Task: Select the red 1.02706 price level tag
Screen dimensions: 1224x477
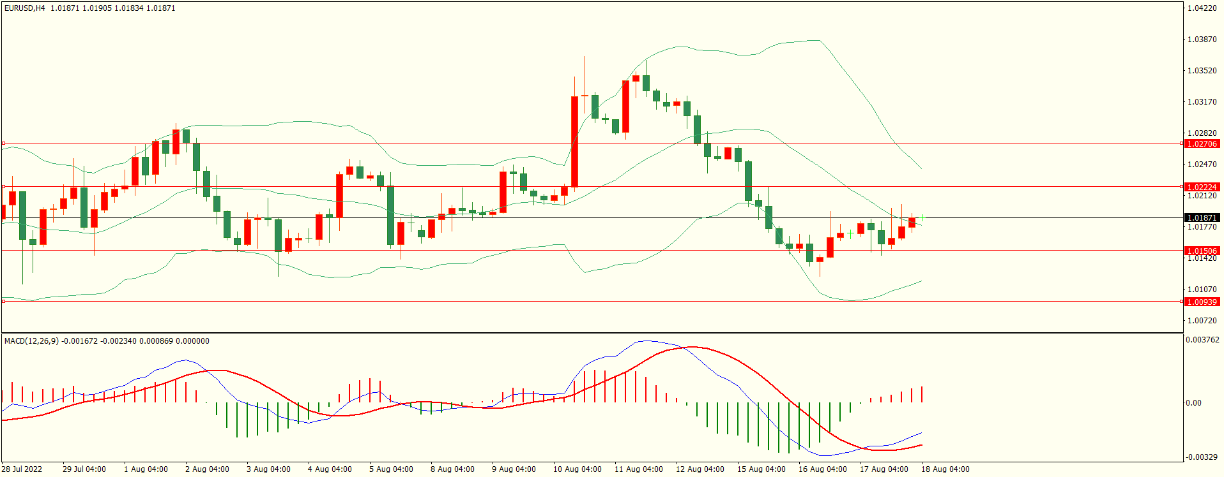Action: pos(1202,144)
